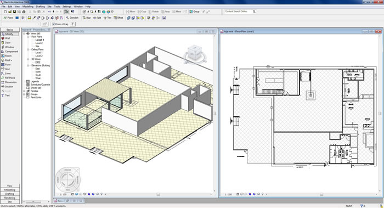Image resolution: width=384 pixels, height=208 pixels.
Task: Open Level 2 floor plan in browser
Action: click(39, 43)
